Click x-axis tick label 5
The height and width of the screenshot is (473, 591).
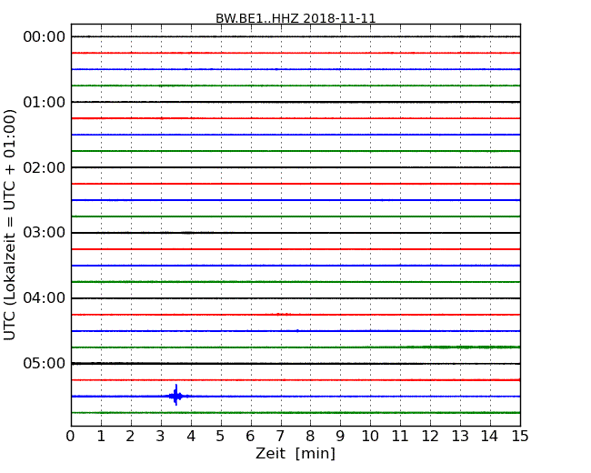[221, 437]
